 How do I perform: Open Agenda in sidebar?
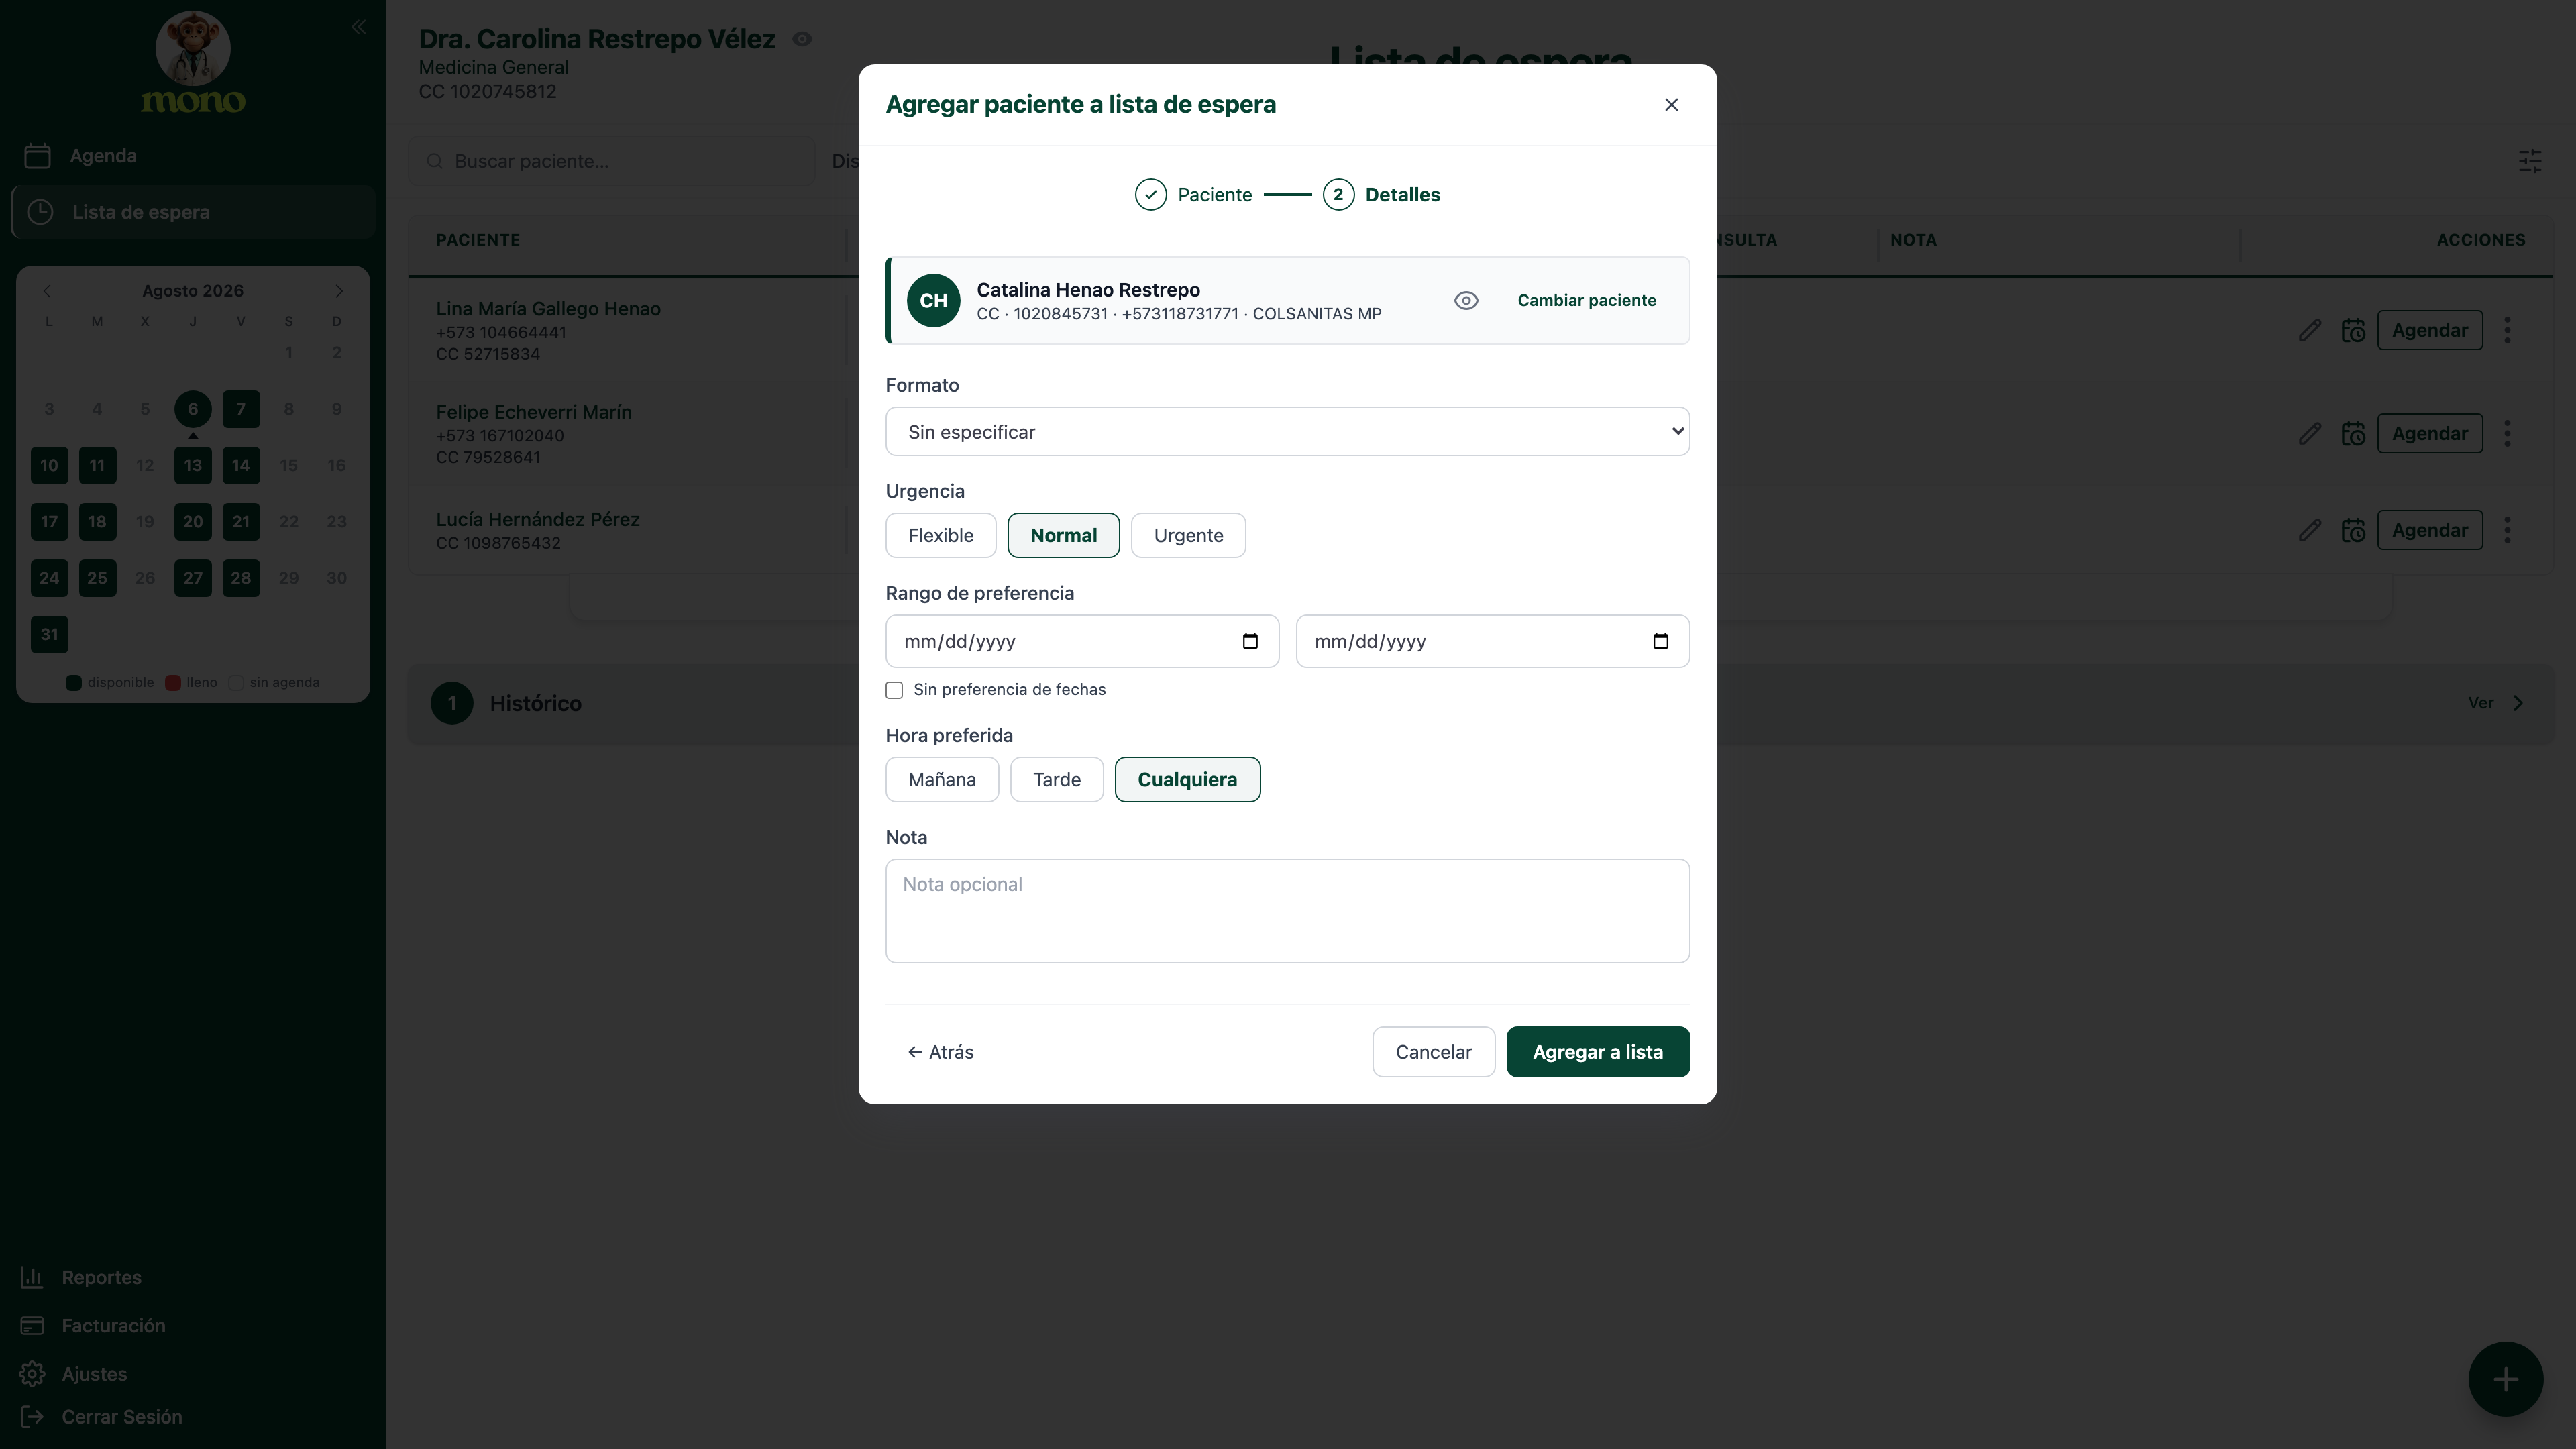click(x=193, y=156)
